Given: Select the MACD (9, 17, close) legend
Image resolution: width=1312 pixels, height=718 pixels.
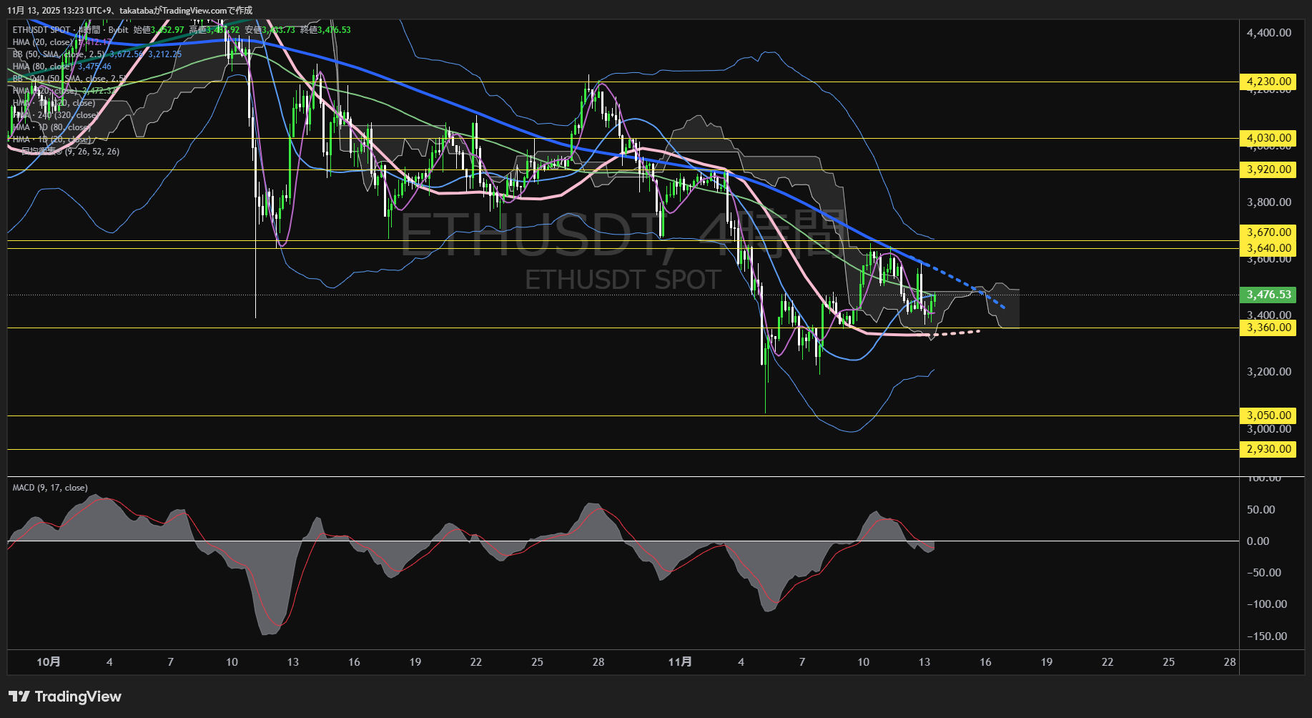Looking at the screenshot, I should tap(49, 487).
